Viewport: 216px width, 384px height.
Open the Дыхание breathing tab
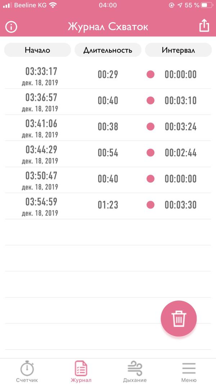[135, 372]
